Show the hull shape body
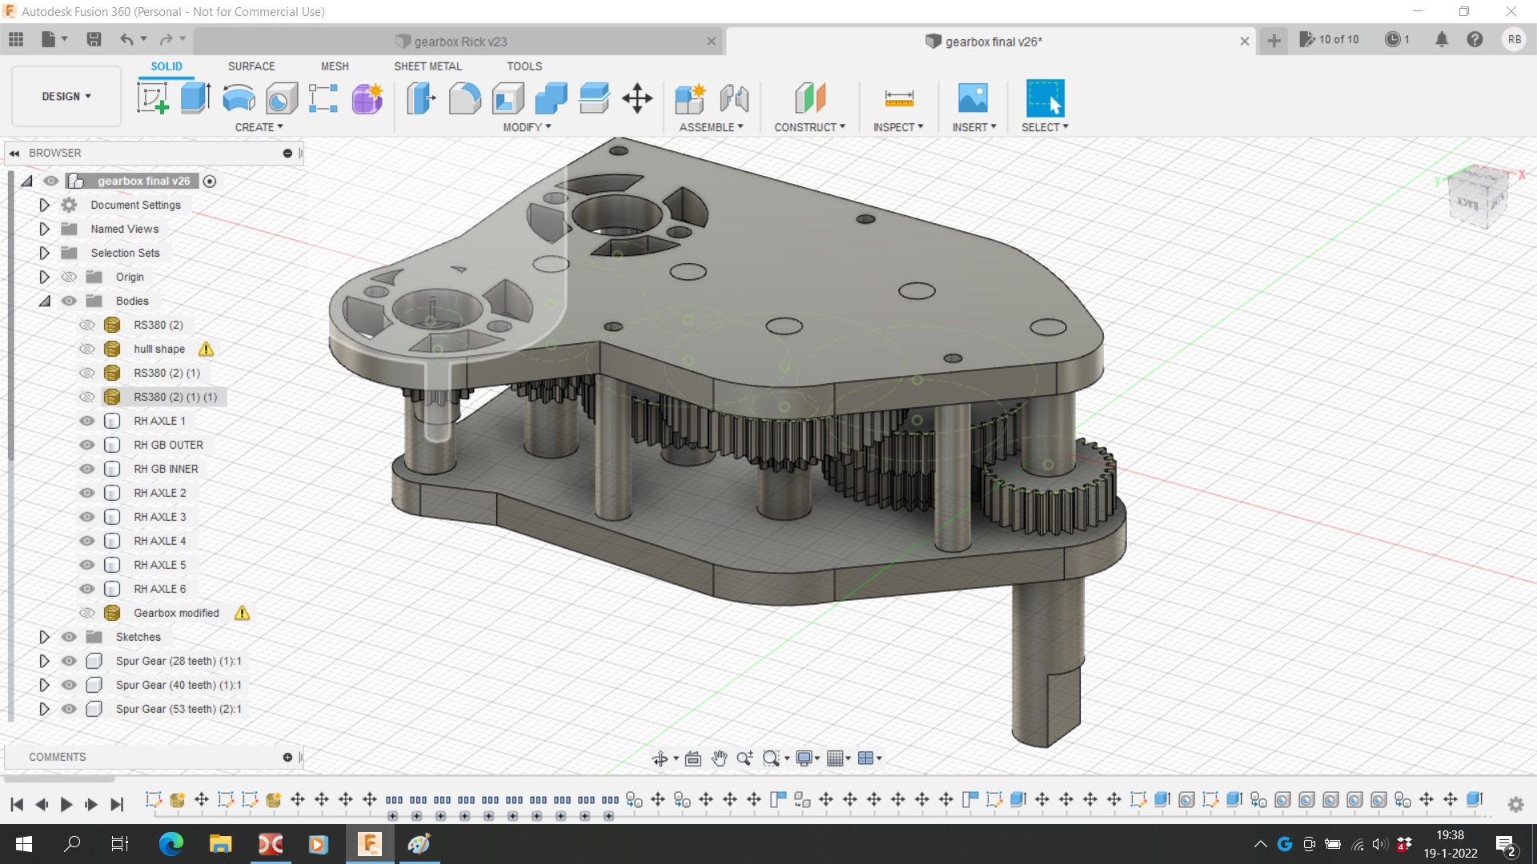This screenshot has height=864, width=1537. coord(87,349)
